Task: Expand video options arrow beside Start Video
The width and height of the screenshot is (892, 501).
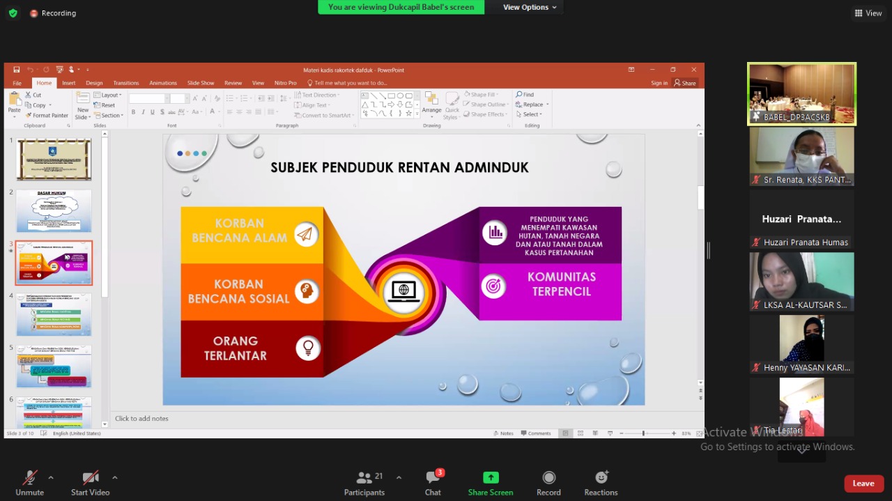Action: [115, 477]
